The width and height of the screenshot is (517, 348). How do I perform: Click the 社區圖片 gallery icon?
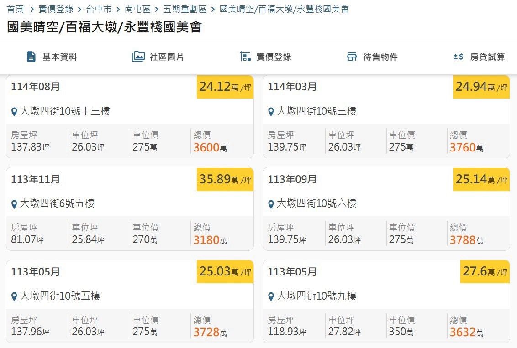[138, 57]
